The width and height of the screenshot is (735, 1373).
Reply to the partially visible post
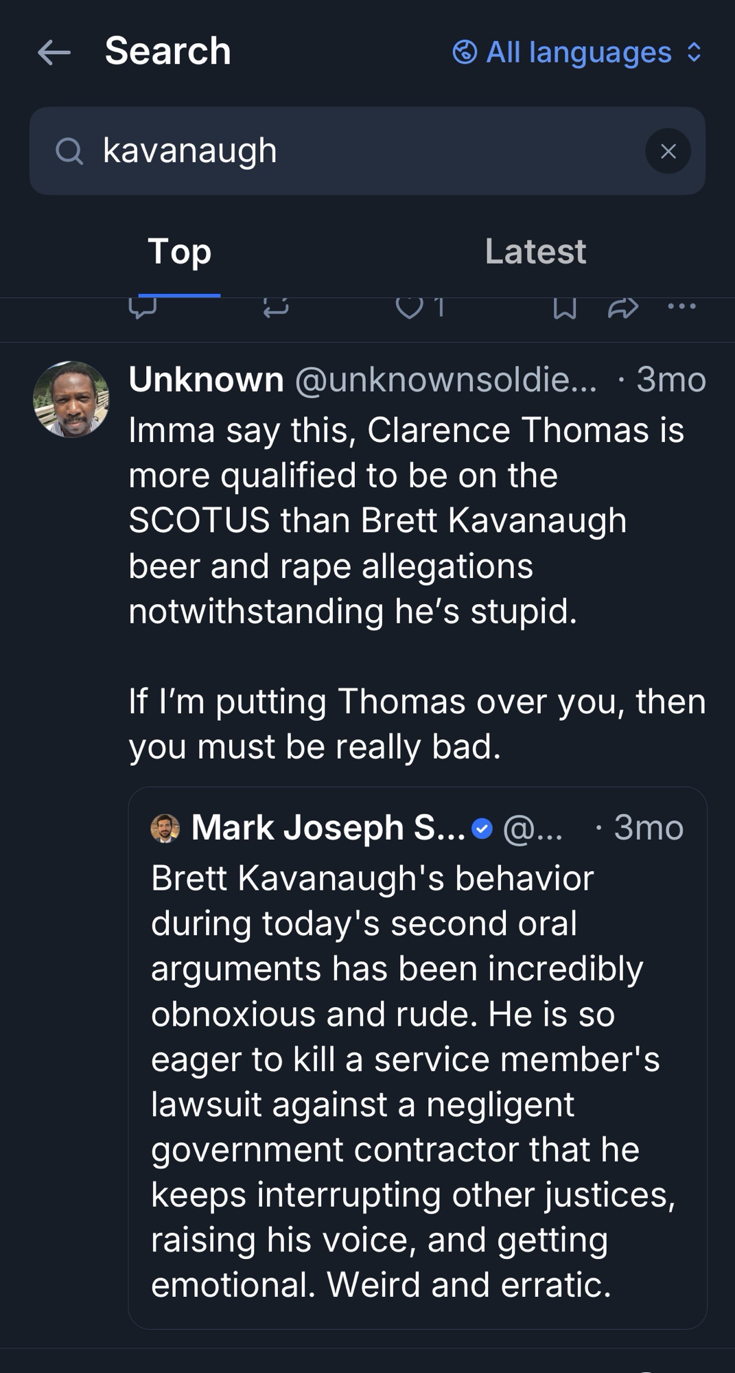click(x=143, y=308)
